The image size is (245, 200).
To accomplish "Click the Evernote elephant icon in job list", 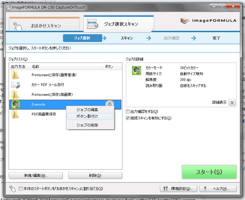I will click(x=15, y=104).
